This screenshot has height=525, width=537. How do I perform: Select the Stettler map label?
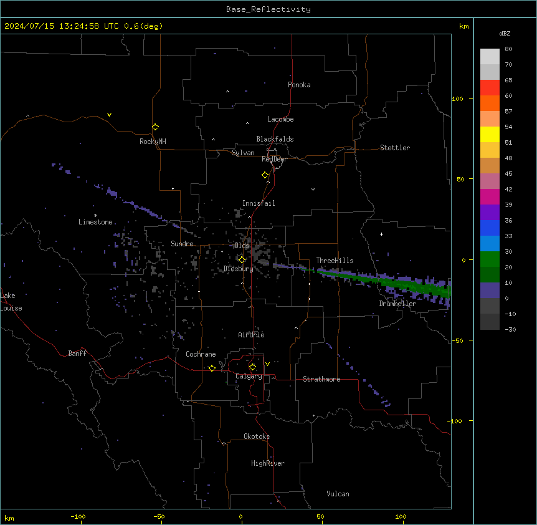point(395,148)
